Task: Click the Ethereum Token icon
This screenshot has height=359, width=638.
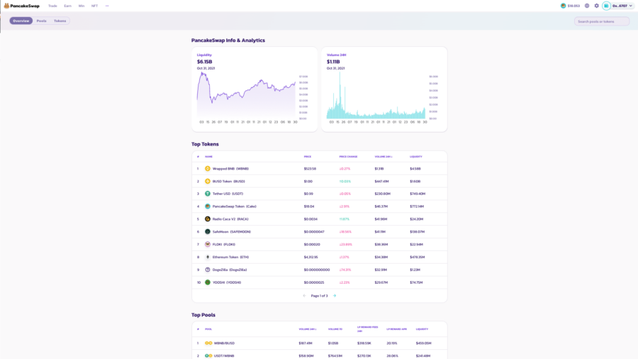Action: pos(208,257)
